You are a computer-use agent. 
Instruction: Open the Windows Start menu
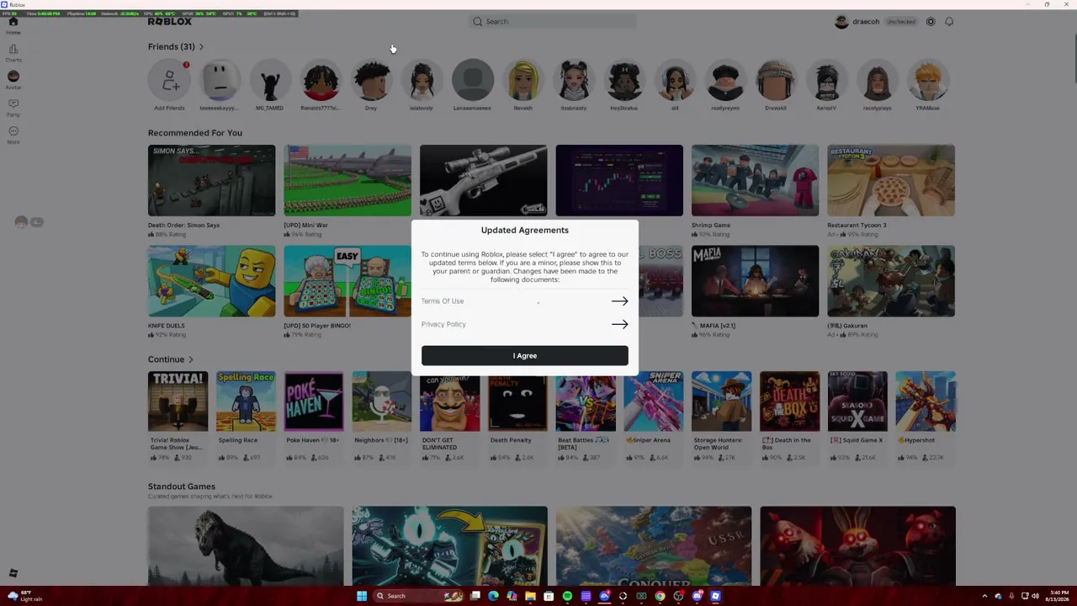[362, 596]
